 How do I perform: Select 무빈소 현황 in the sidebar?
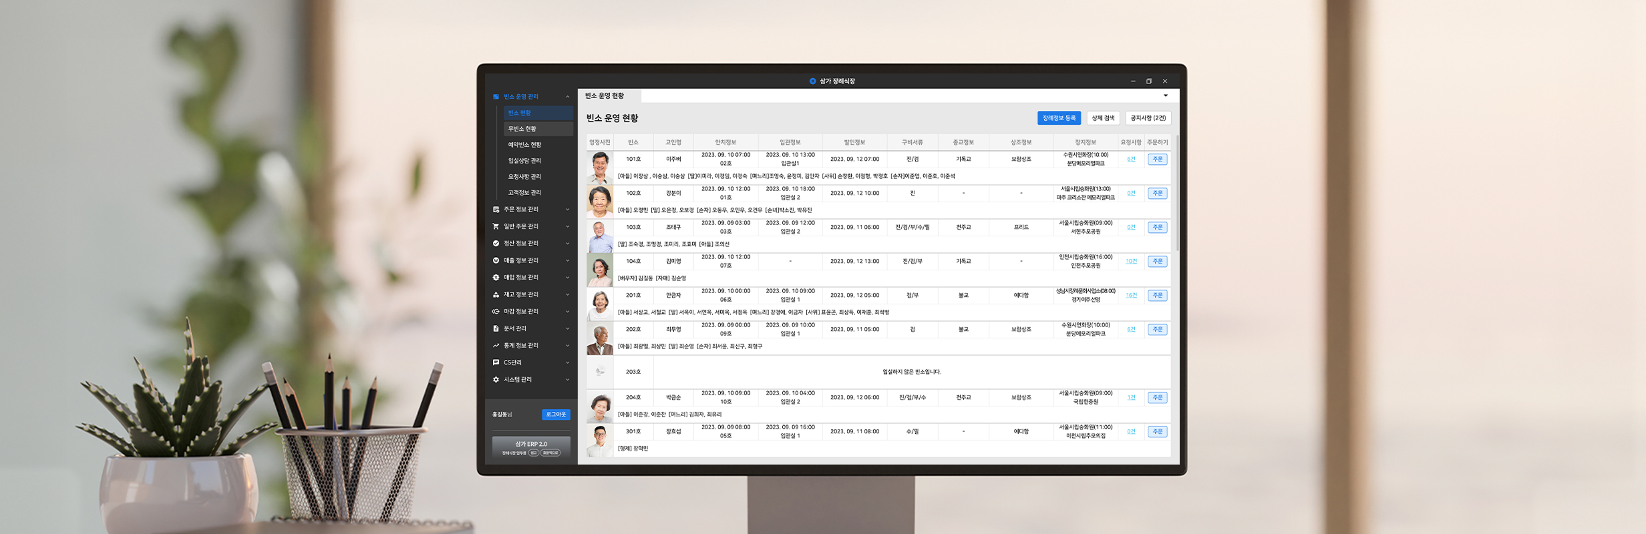tap(522, 129)
